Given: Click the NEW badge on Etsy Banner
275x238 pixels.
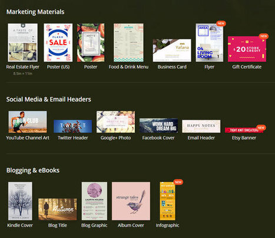Looking at the screenshot, I should pyautogui.click(x=261, y=128).
